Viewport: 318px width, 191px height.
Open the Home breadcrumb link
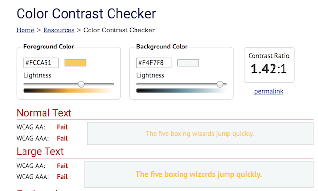pos(25,30)
